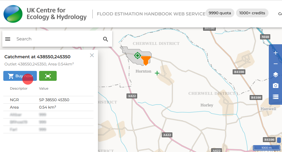Screen dimensions: 282x152
Task: Select the Area descriptor row
Action: tap(48, 107)
